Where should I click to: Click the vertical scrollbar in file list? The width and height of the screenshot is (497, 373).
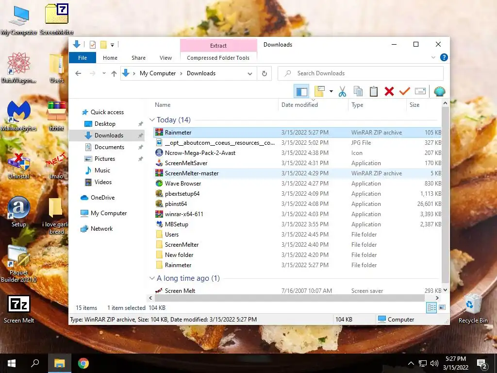(x=445, y=195)
